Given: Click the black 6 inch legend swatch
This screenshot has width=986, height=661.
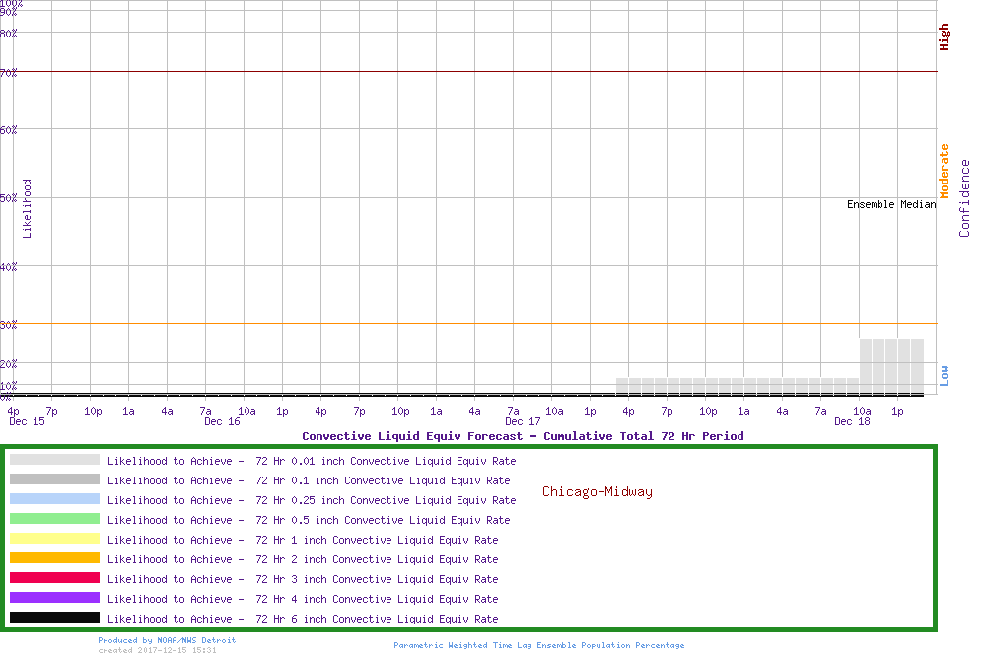Looking at the screenshot, I should (x=54, y=618).
